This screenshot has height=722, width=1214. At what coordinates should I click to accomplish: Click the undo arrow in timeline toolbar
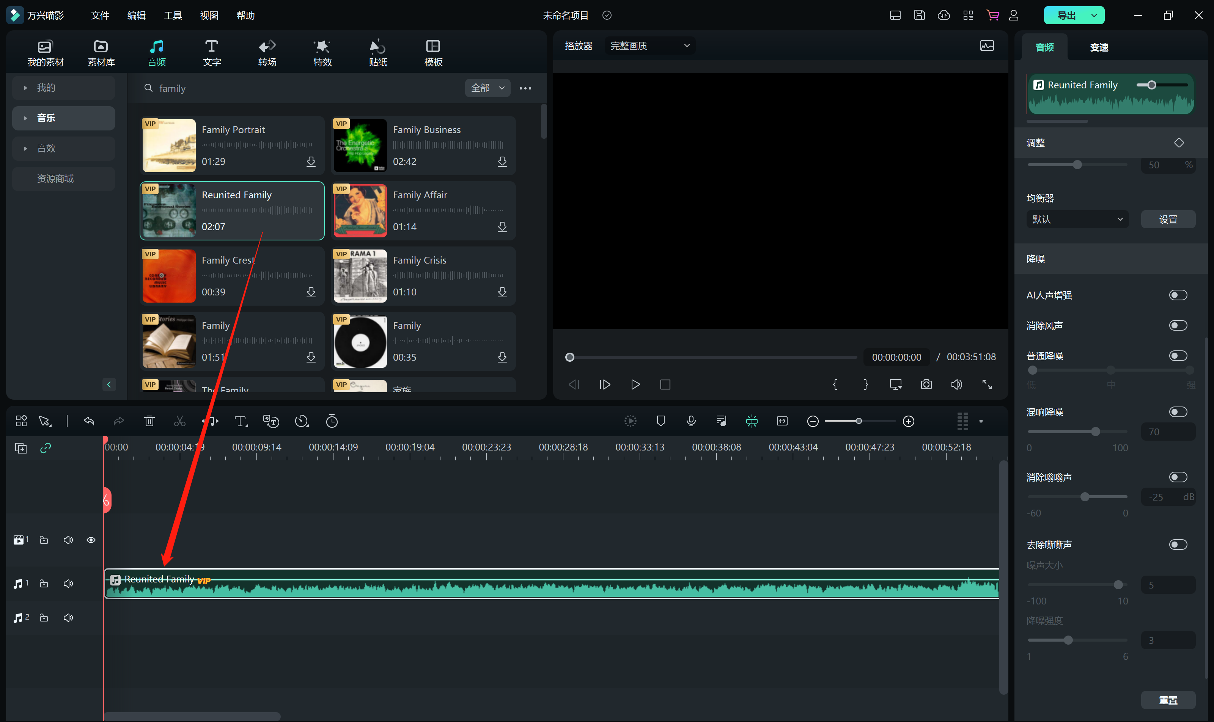pyautogui.click(x=89, y=421)
